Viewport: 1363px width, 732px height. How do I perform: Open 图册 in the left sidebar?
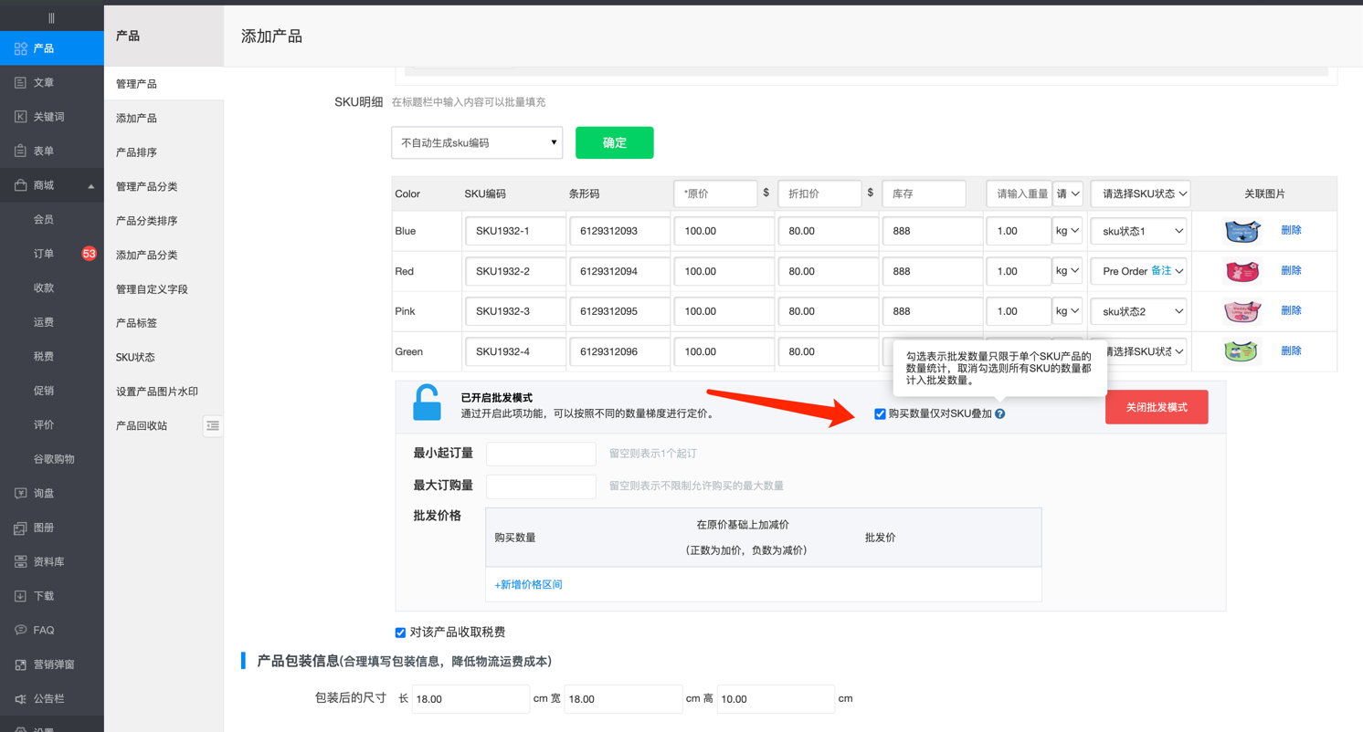43,528
